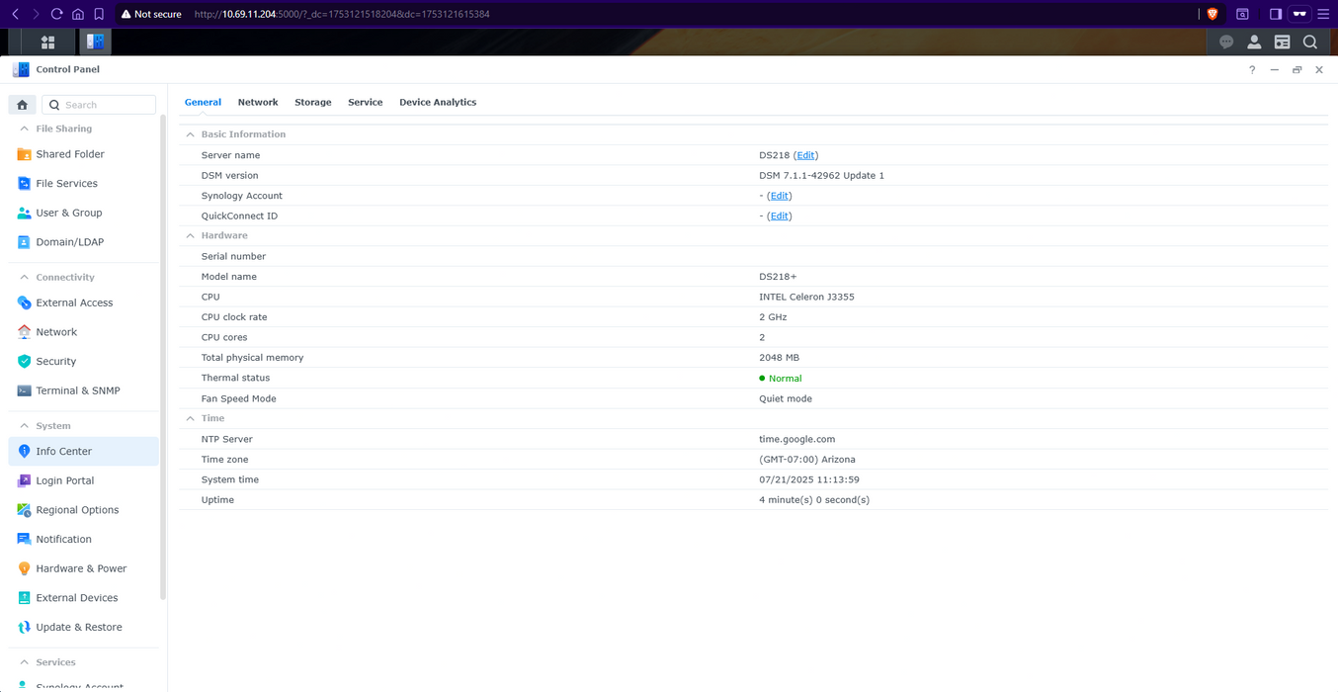The image size is (1338, 692).
Task: Collapse the File Sharing sidebar section
Action: [x=25, y=129]
